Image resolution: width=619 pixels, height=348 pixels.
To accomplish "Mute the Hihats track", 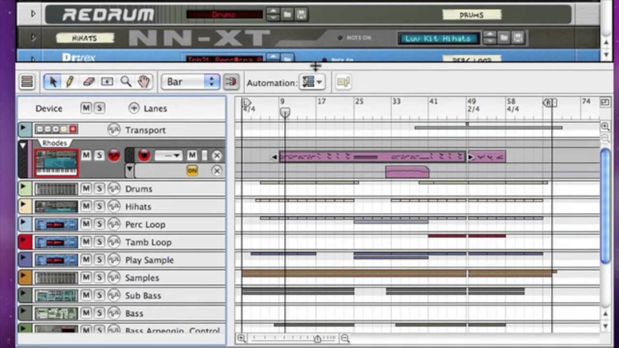I will [x=86, y=206].
